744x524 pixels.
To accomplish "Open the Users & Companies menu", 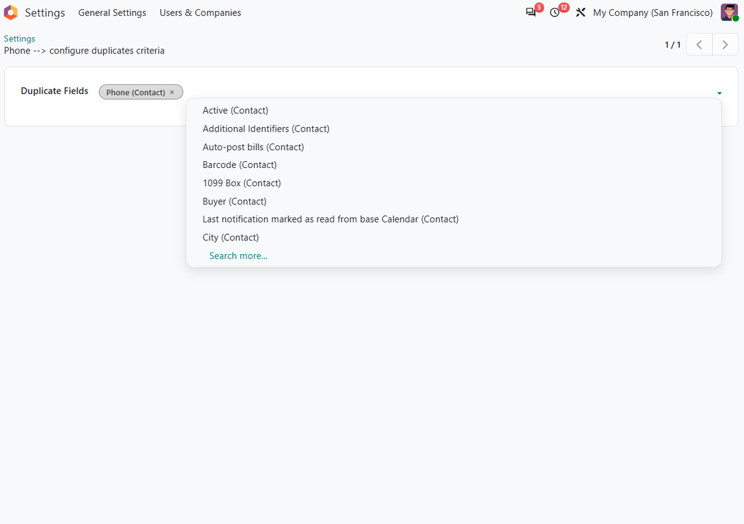I will [200, 13].
